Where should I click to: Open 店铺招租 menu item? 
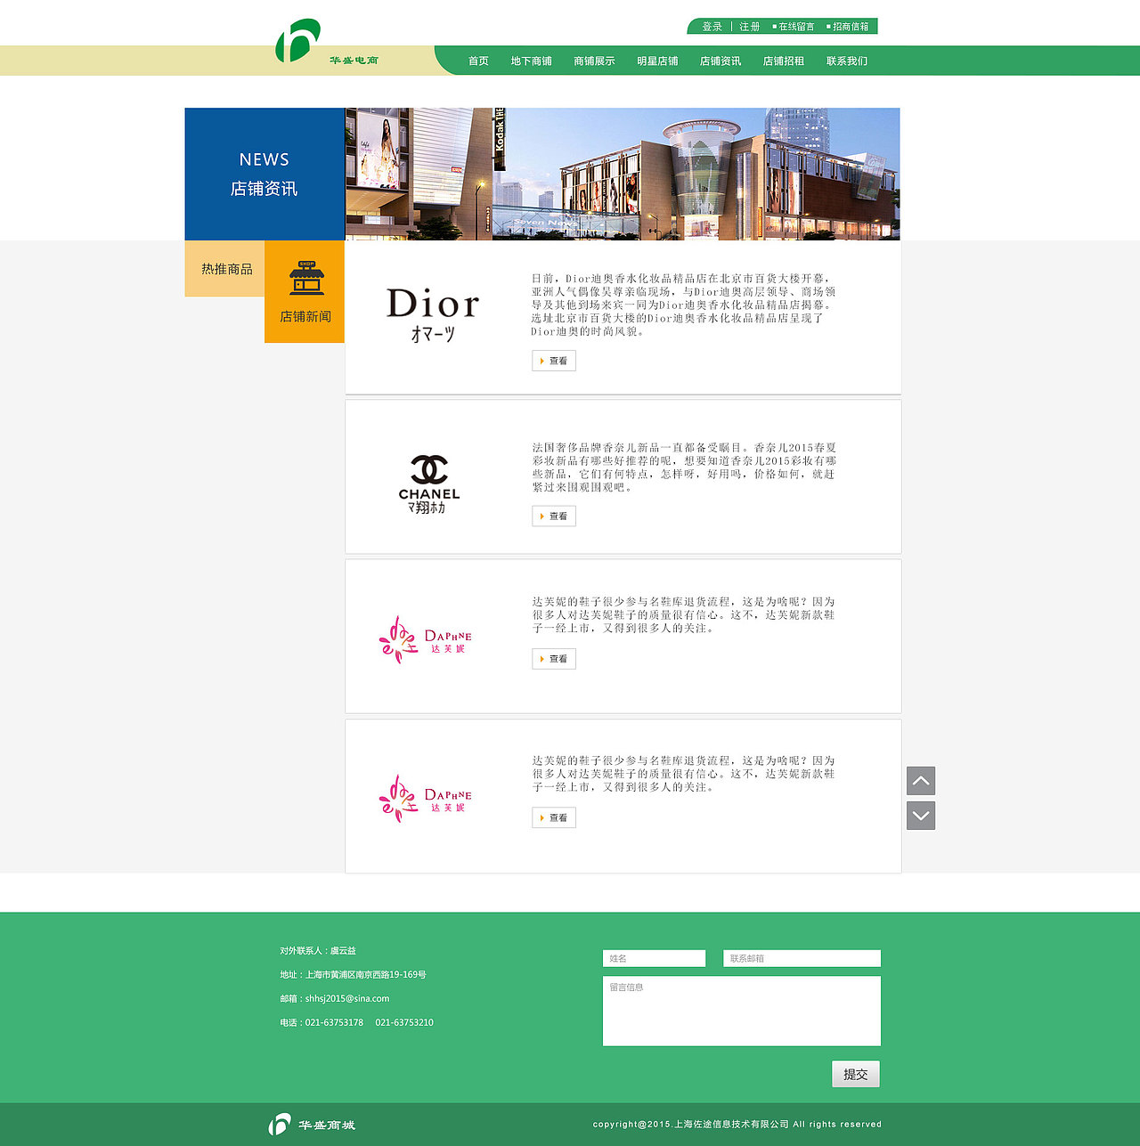pos(784,61)
